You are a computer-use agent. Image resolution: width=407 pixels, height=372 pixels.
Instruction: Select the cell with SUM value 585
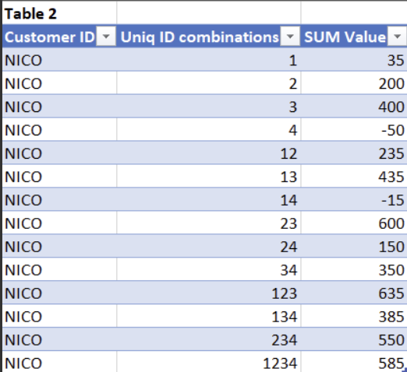point(354,362)
